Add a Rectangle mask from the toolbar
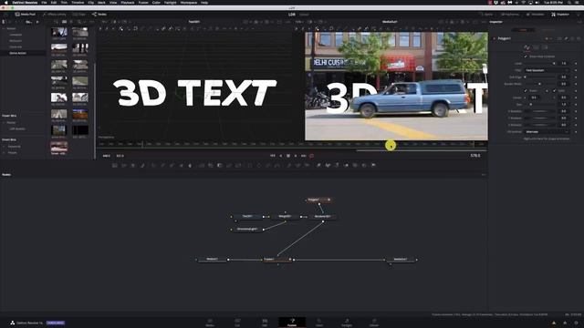584x328 pixels. 249,165
